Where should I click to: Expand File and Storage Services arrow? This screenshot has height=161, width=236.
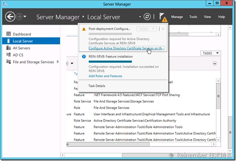58,62
